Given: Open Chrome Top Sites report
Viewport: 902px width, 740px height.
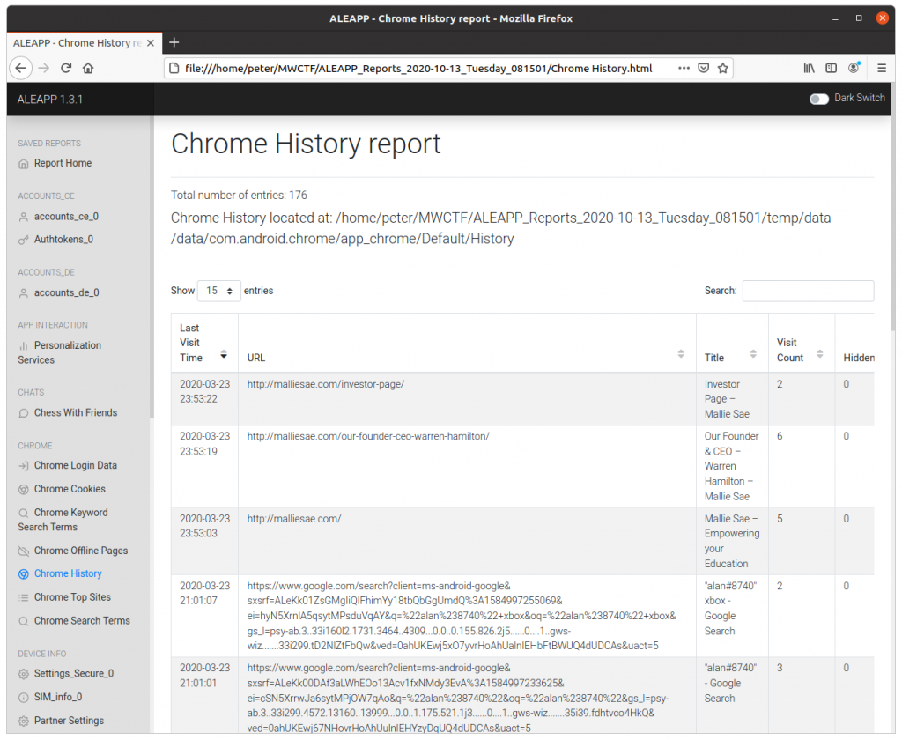Looking at the screenshot, I should coord(72,597).
